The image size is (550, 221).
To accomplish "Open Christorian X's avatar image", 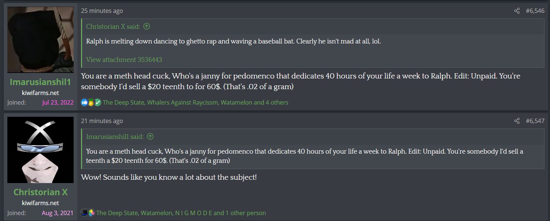I will coord(40,150).
